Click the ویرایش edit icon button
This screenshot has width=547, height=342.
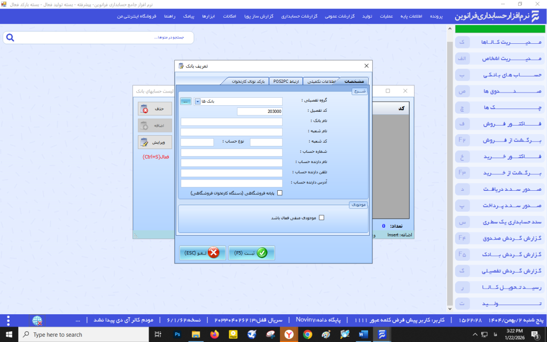pos(155,143)
